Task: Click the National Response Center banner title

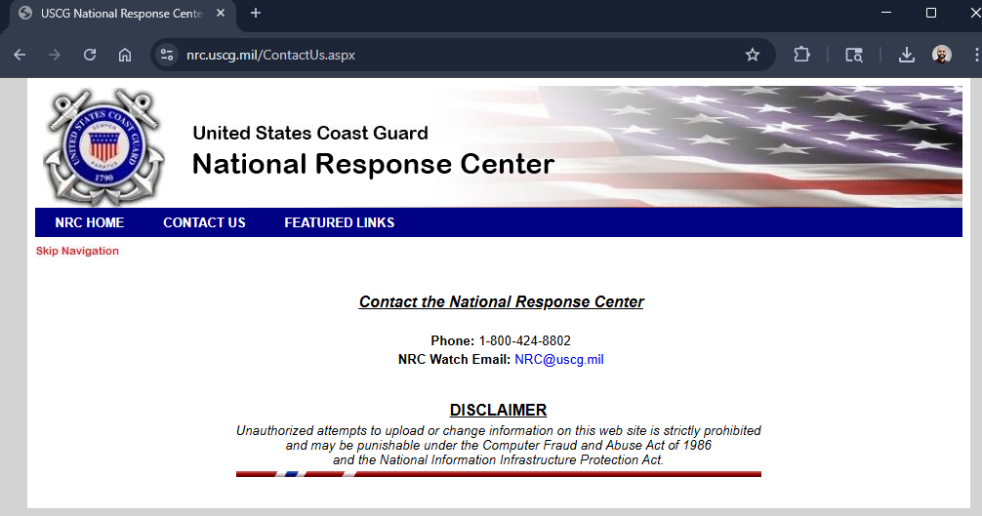Action: pyautogui.click(x=373, y=165)
